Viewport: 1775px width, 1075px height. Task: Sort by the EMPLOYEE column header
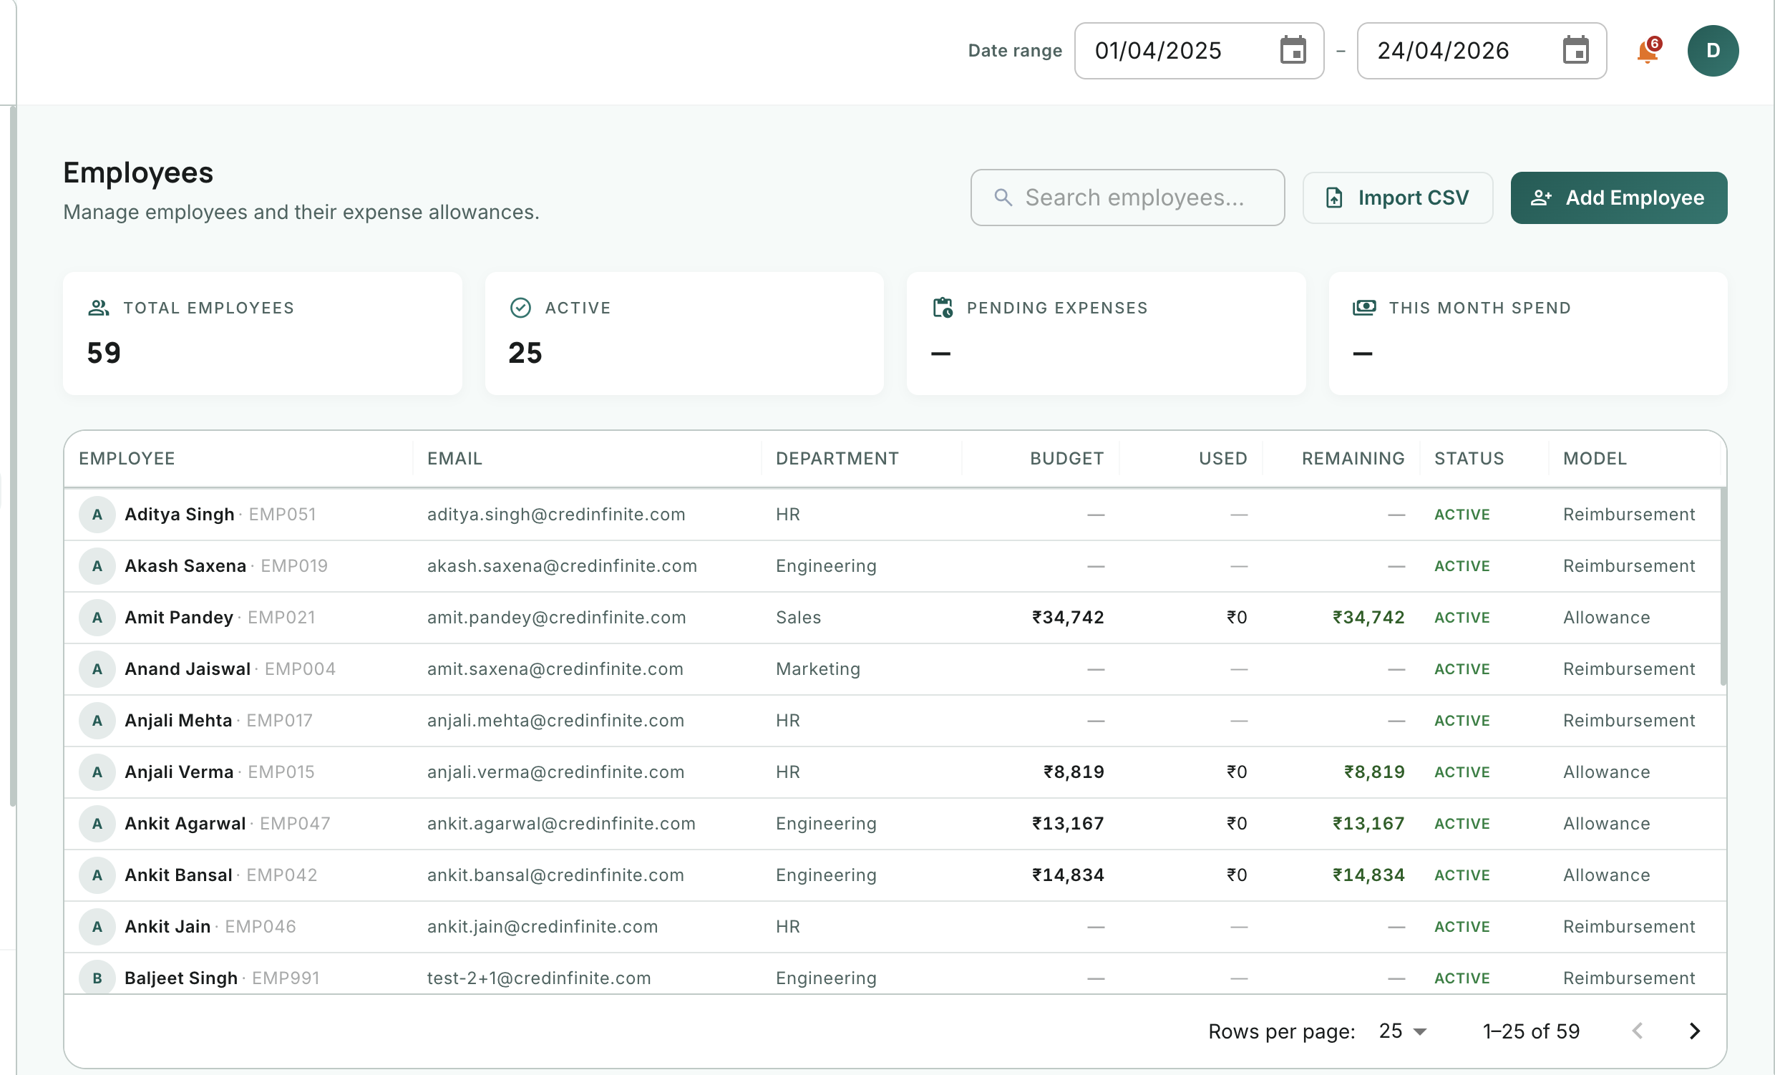click(127, 458)
